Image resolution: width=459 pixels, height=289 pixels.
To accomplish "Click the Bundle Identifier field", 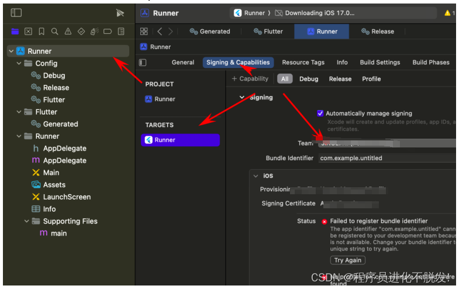I will coord(387,158).
